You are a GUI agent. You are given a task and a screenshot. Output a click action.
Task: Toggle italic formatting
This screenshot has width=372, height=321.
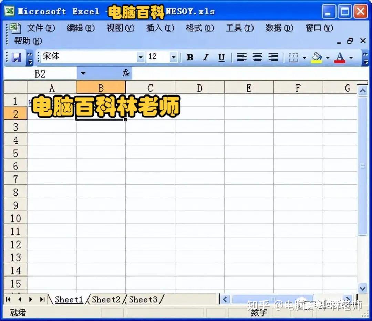tap(206, 58)
